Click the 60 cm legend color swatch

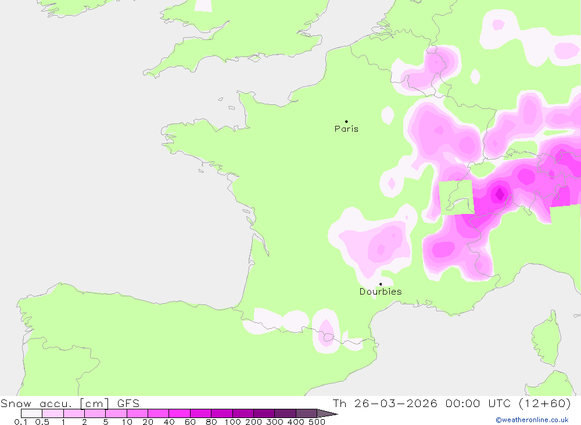click(200, 413)
